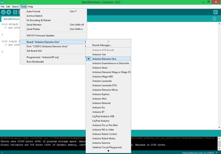Pick Arduino Fio from board list

pos(108,108)
